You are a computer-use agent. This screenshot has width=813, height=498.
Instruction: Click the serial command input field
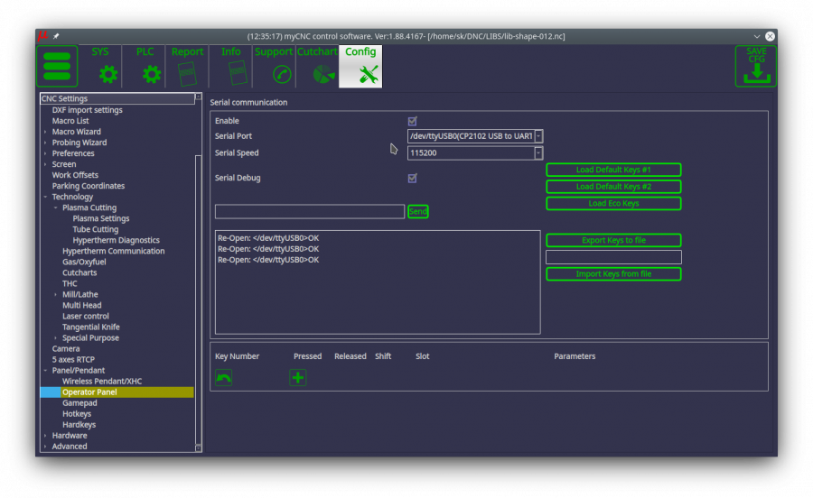pos(309,212)
